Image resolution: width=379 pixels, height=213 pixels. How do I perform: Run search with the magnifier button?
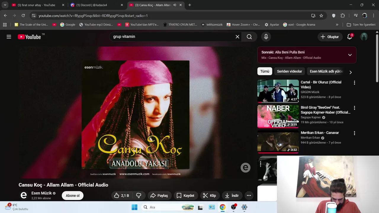249,37
